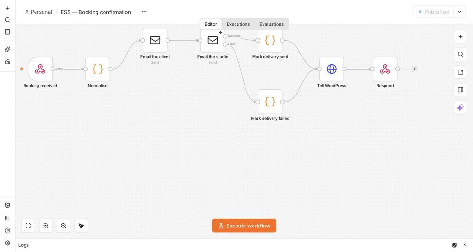Open the purple AI assistant sparkle button
This screenshot has width=473, height=252.
tap(460, 108)
